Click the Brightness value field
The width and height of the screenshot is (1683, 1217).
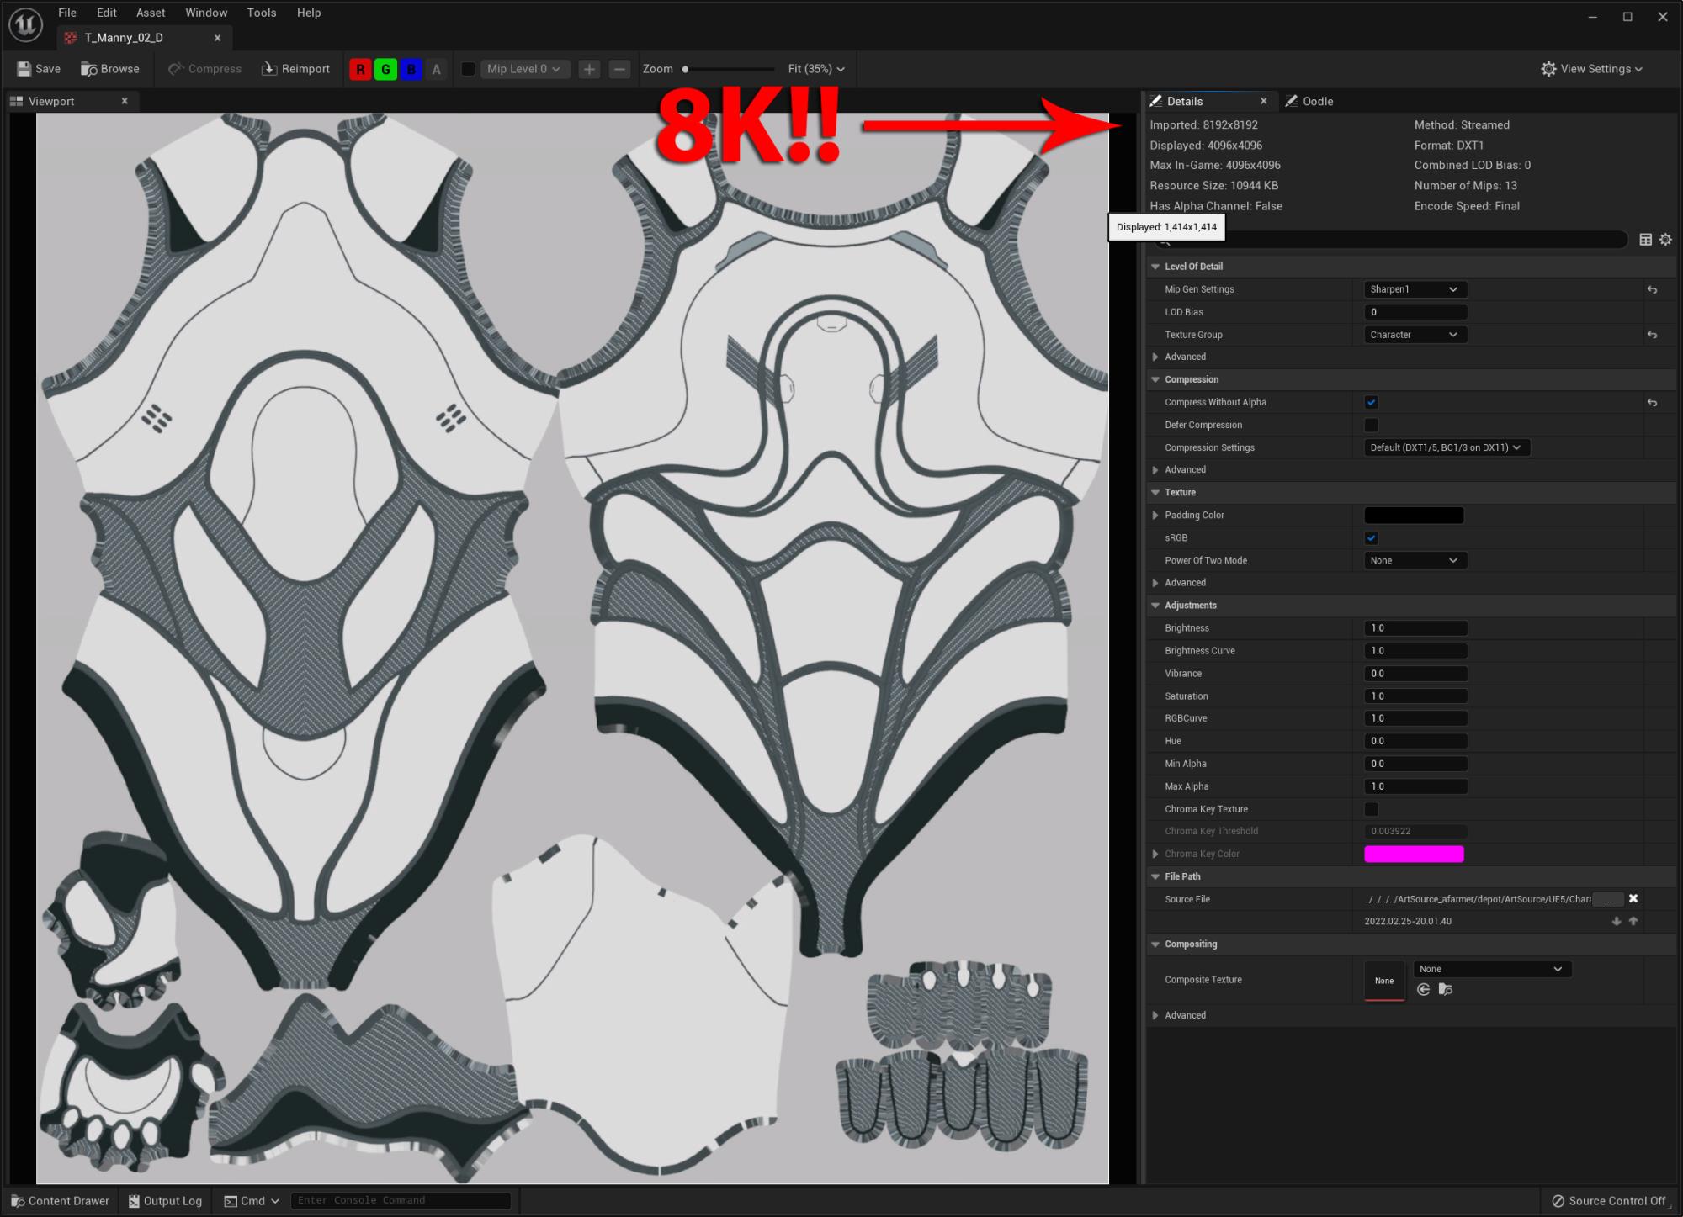click(x=1415, y=628)
